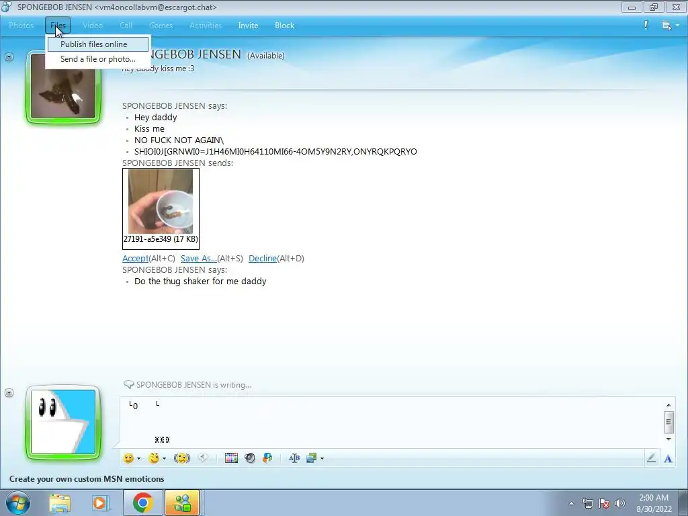This screenshot has height=516, width=688.
Task: Click the input box scroll up arrow
Action: coord(669,405)
